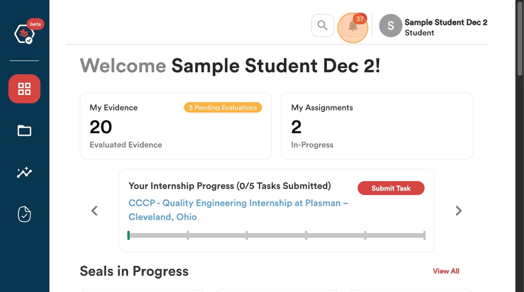Open the CCCP Quality Engineering Internship link

coord(238,210)
